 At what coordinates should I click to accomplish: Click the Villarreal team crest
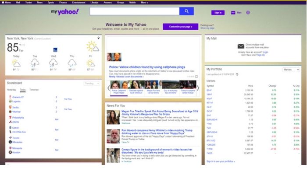click(x=10, y=112)
